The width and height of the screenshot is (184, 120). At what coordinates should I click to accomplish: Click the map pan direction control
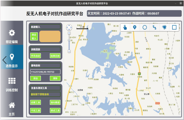tap(69, 28)
